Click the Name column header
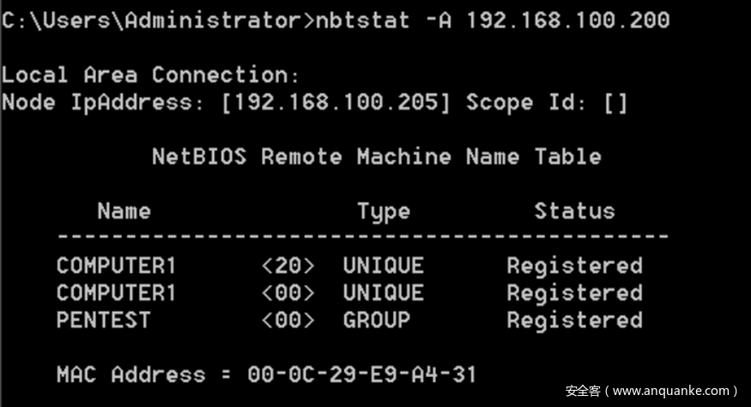This screenshot has height=407, width=751. coord(124,211)
